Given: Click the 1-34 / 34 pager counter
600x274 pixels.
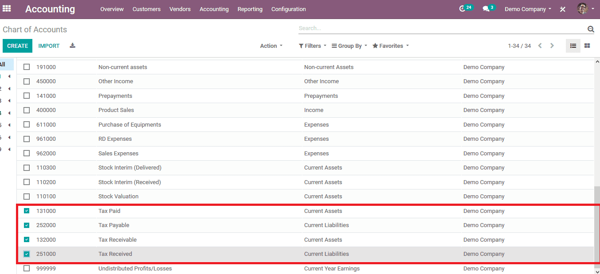Looking at the screenshot, I should 519,46.
